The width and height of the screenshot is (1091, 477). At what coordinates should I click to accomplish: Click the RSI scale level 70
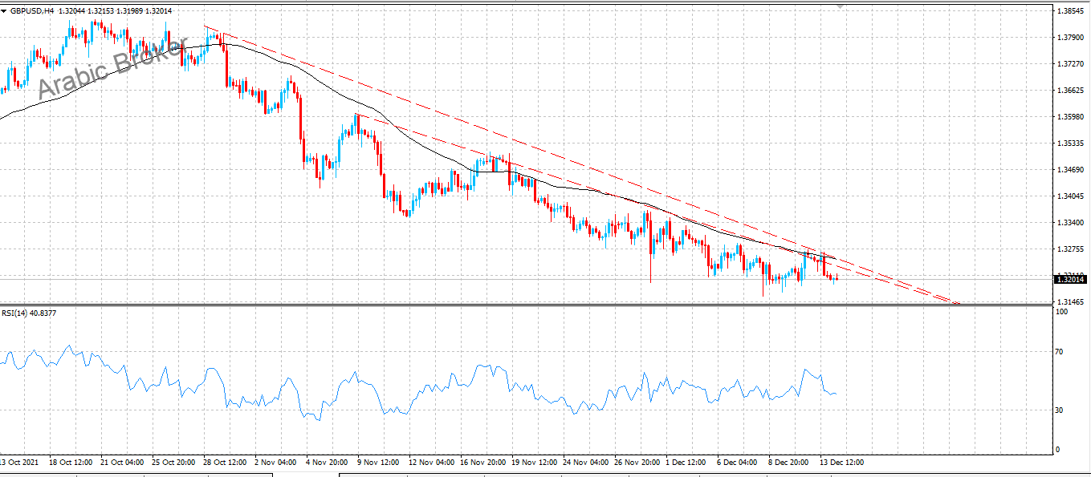tap(1061, 352)
